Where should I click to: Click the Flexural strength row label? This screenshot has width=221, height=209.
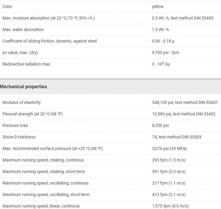32,114
